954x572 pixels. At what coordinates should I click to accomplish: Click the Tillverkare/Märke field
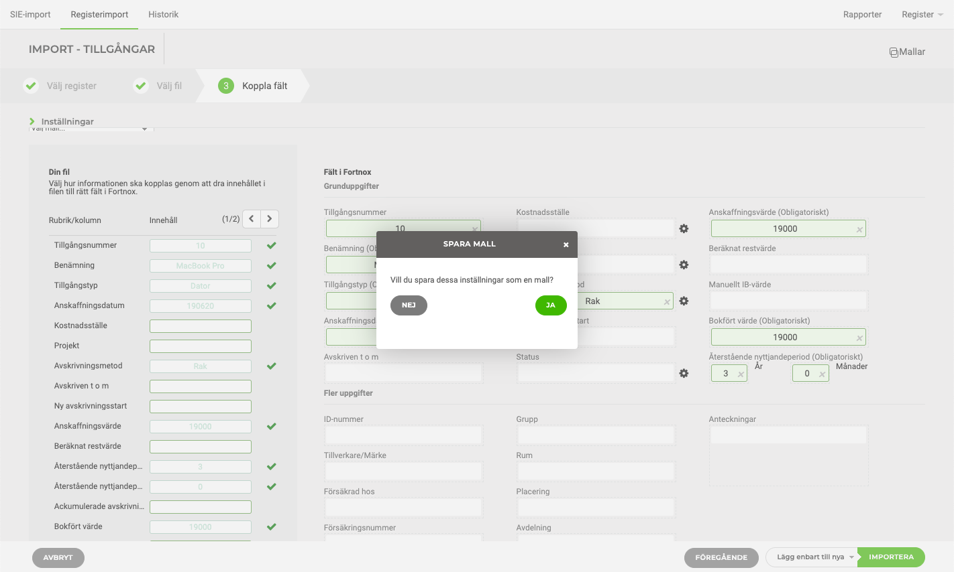coord(403,472)
